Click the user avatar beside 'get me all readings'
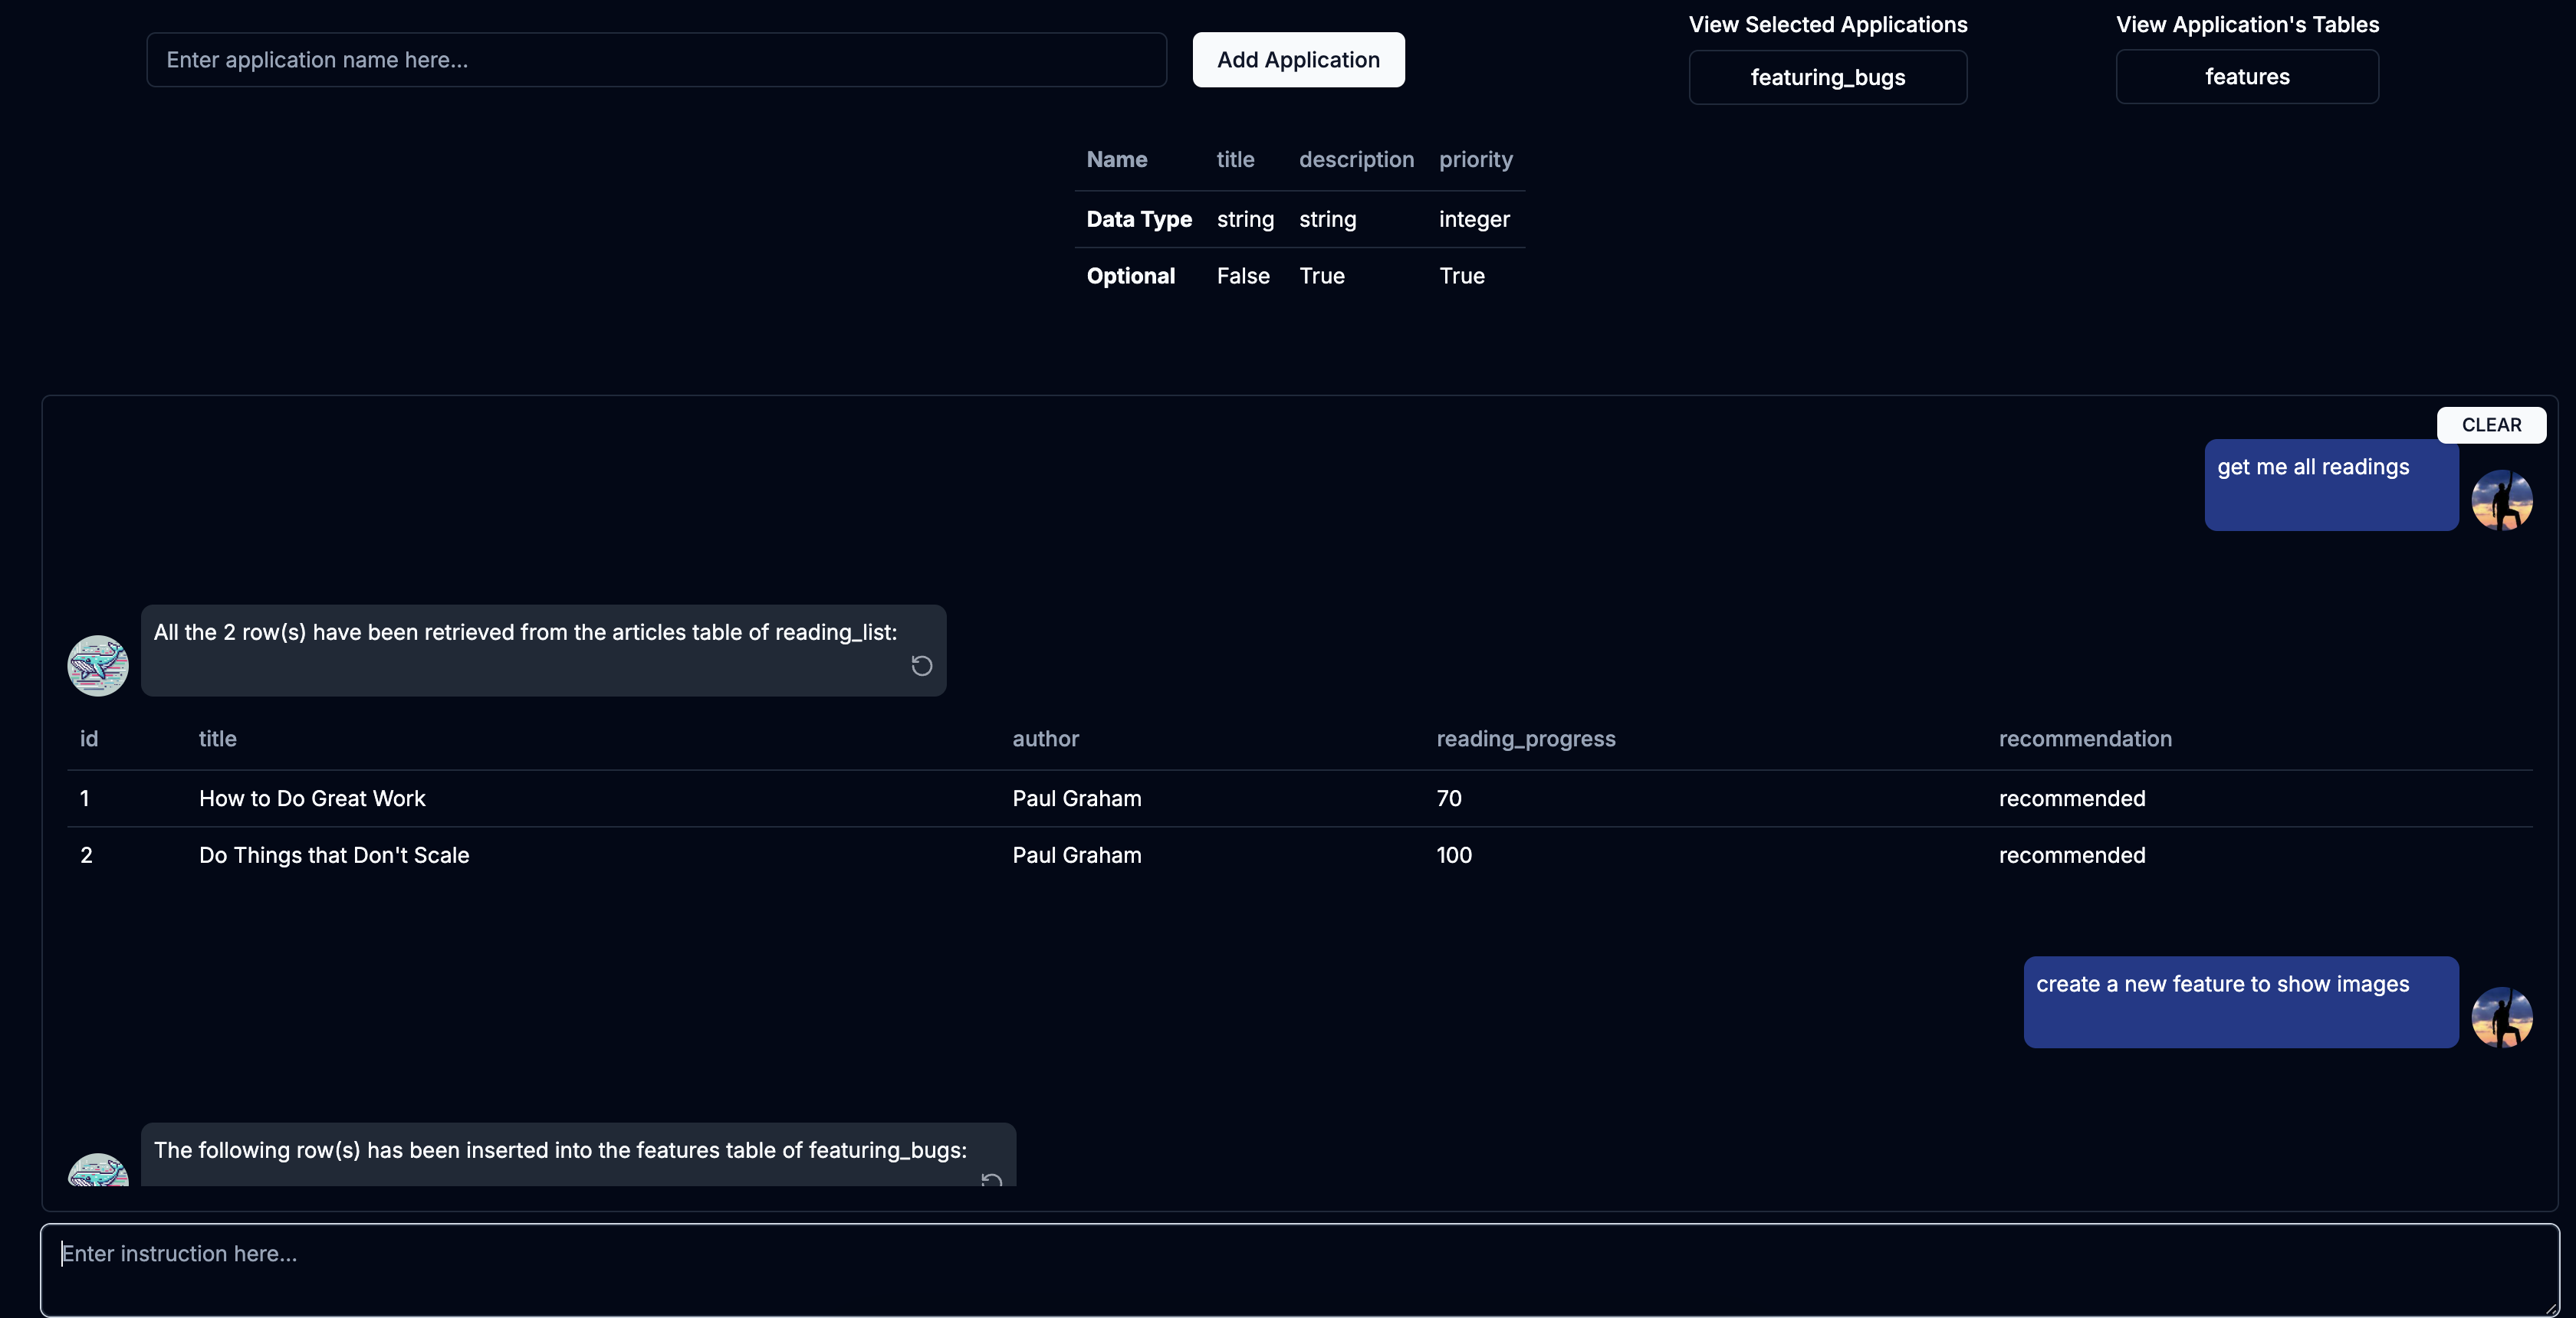Screen dimensions: 2576x1318 [2501, 500]
